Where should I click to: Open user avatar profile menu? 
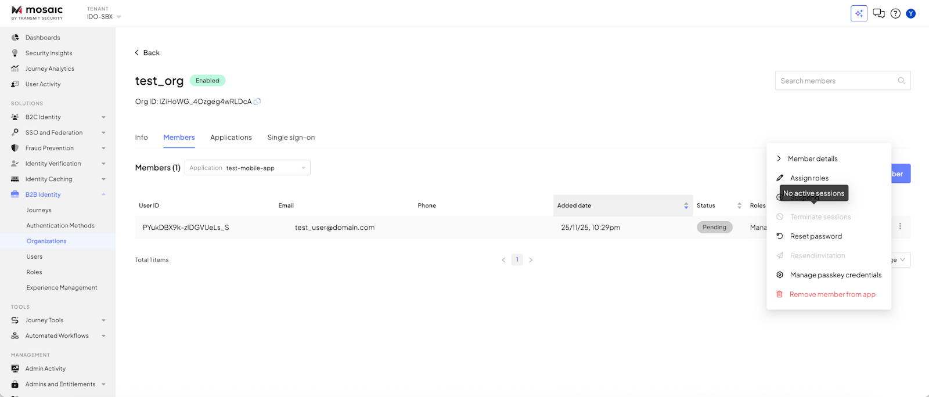pyautogui.click(x=910, y=13)
